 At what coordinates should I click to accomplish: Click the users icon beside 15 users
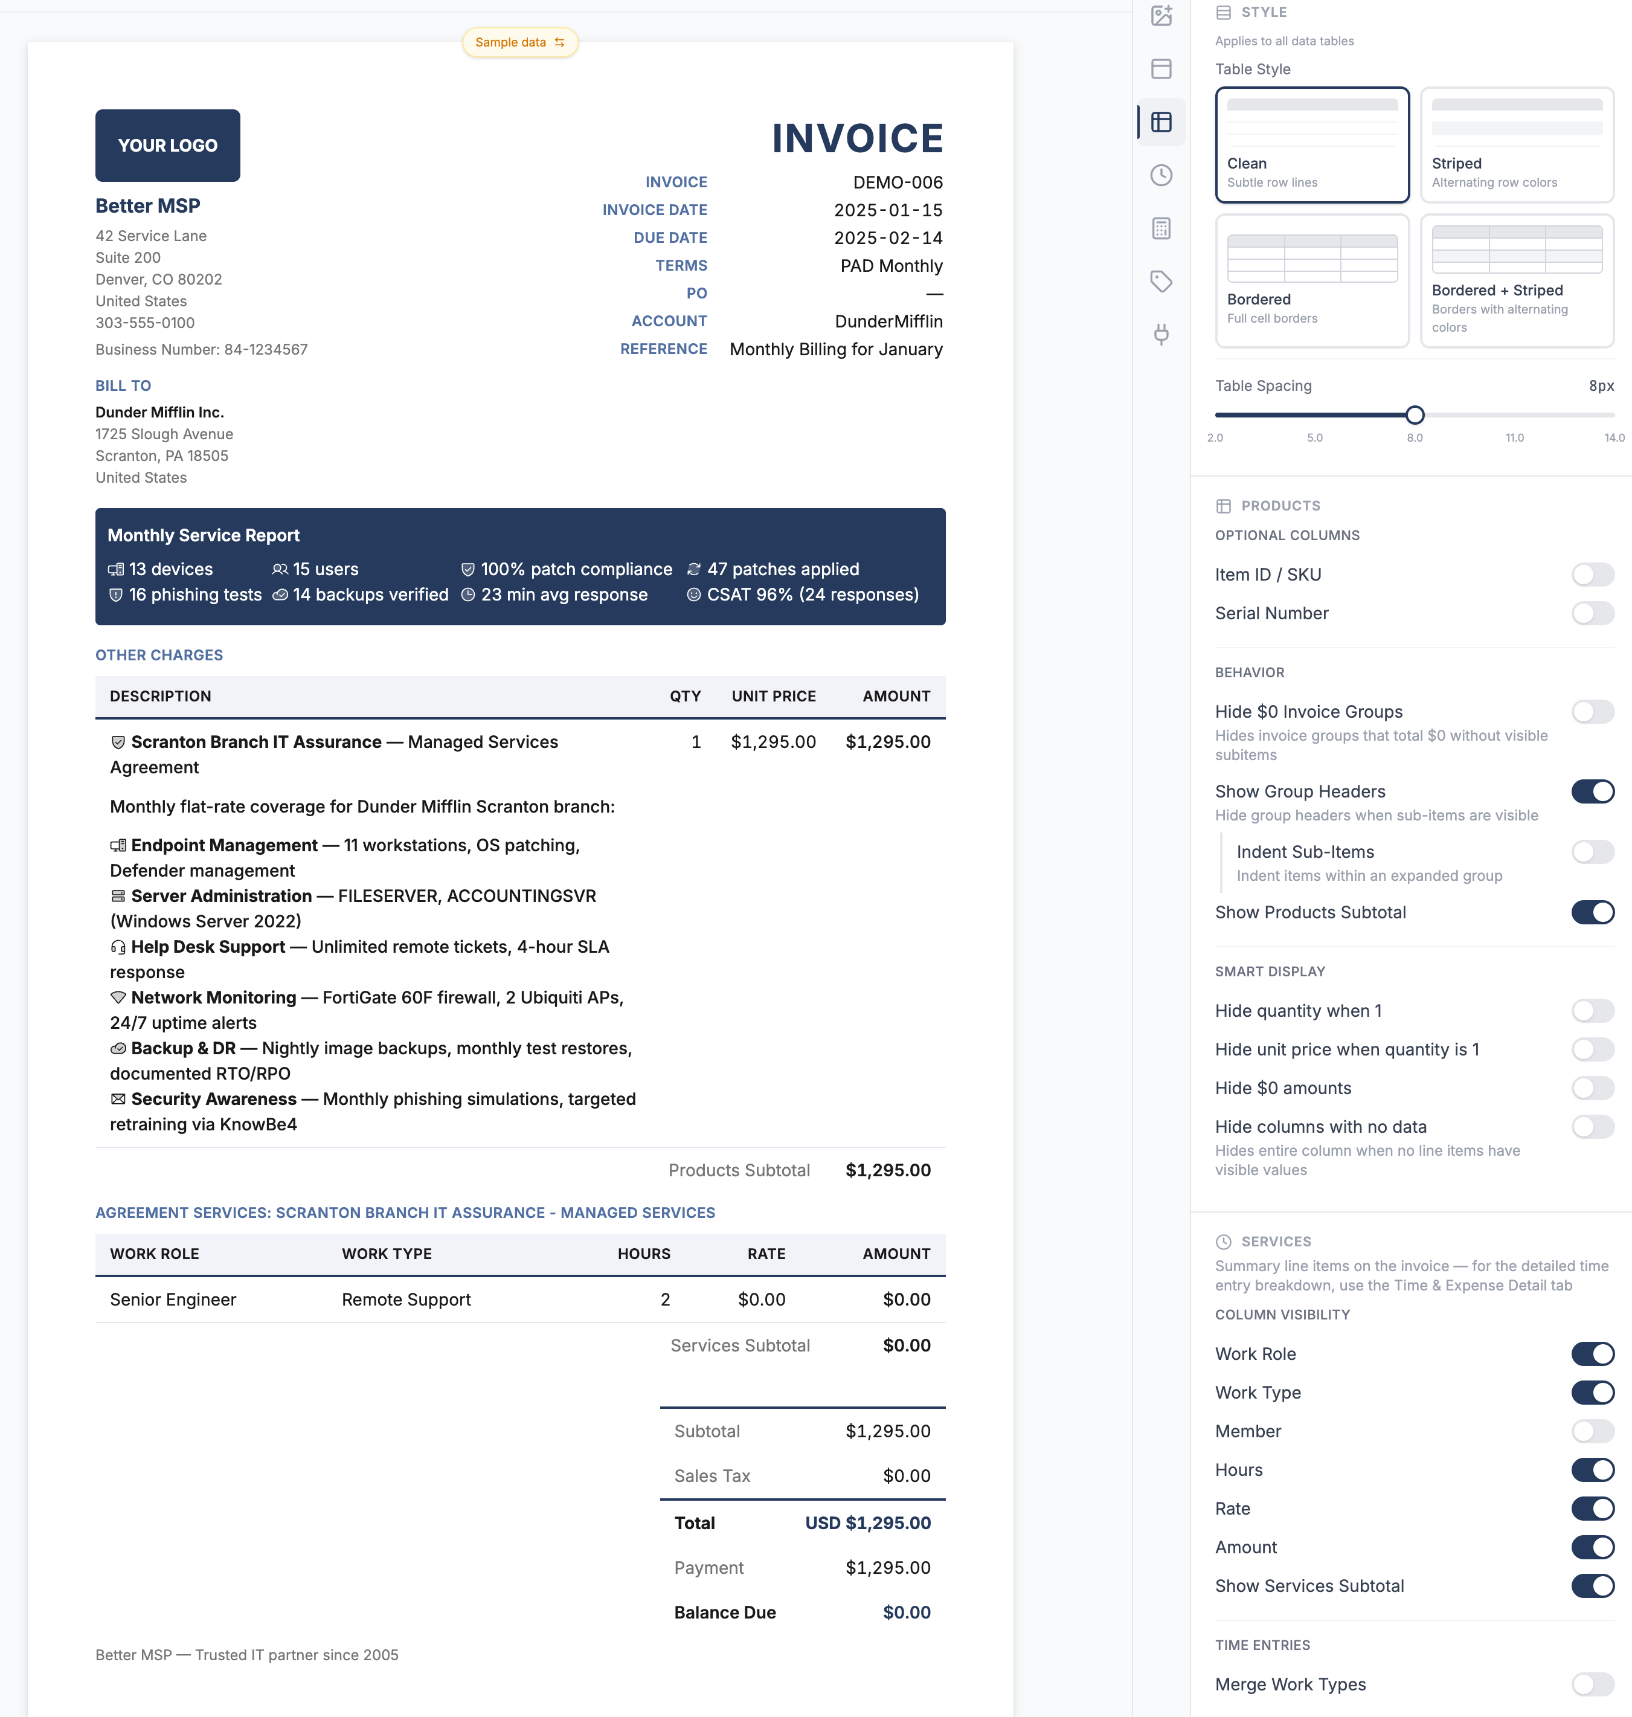pyautogui.click(x=279, y=569)
